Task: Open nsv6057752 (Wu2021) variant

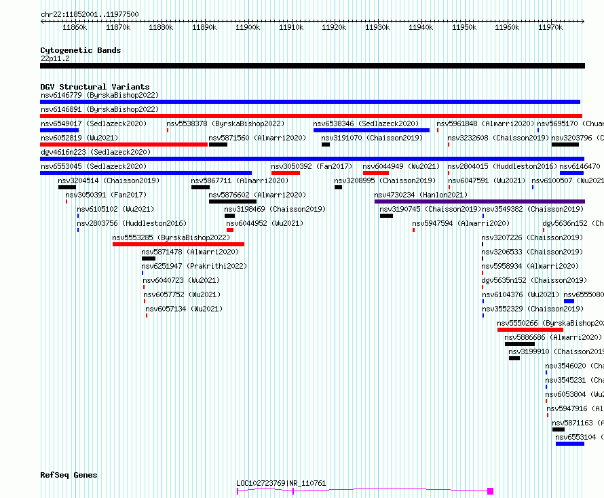Action: pyautogui.click(x=182, y=294)
